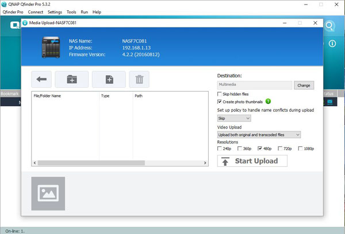Click the scroll left arrow in file list
Image resolution: width=345 pixels, height=234 pixels.
coord(34,163)
